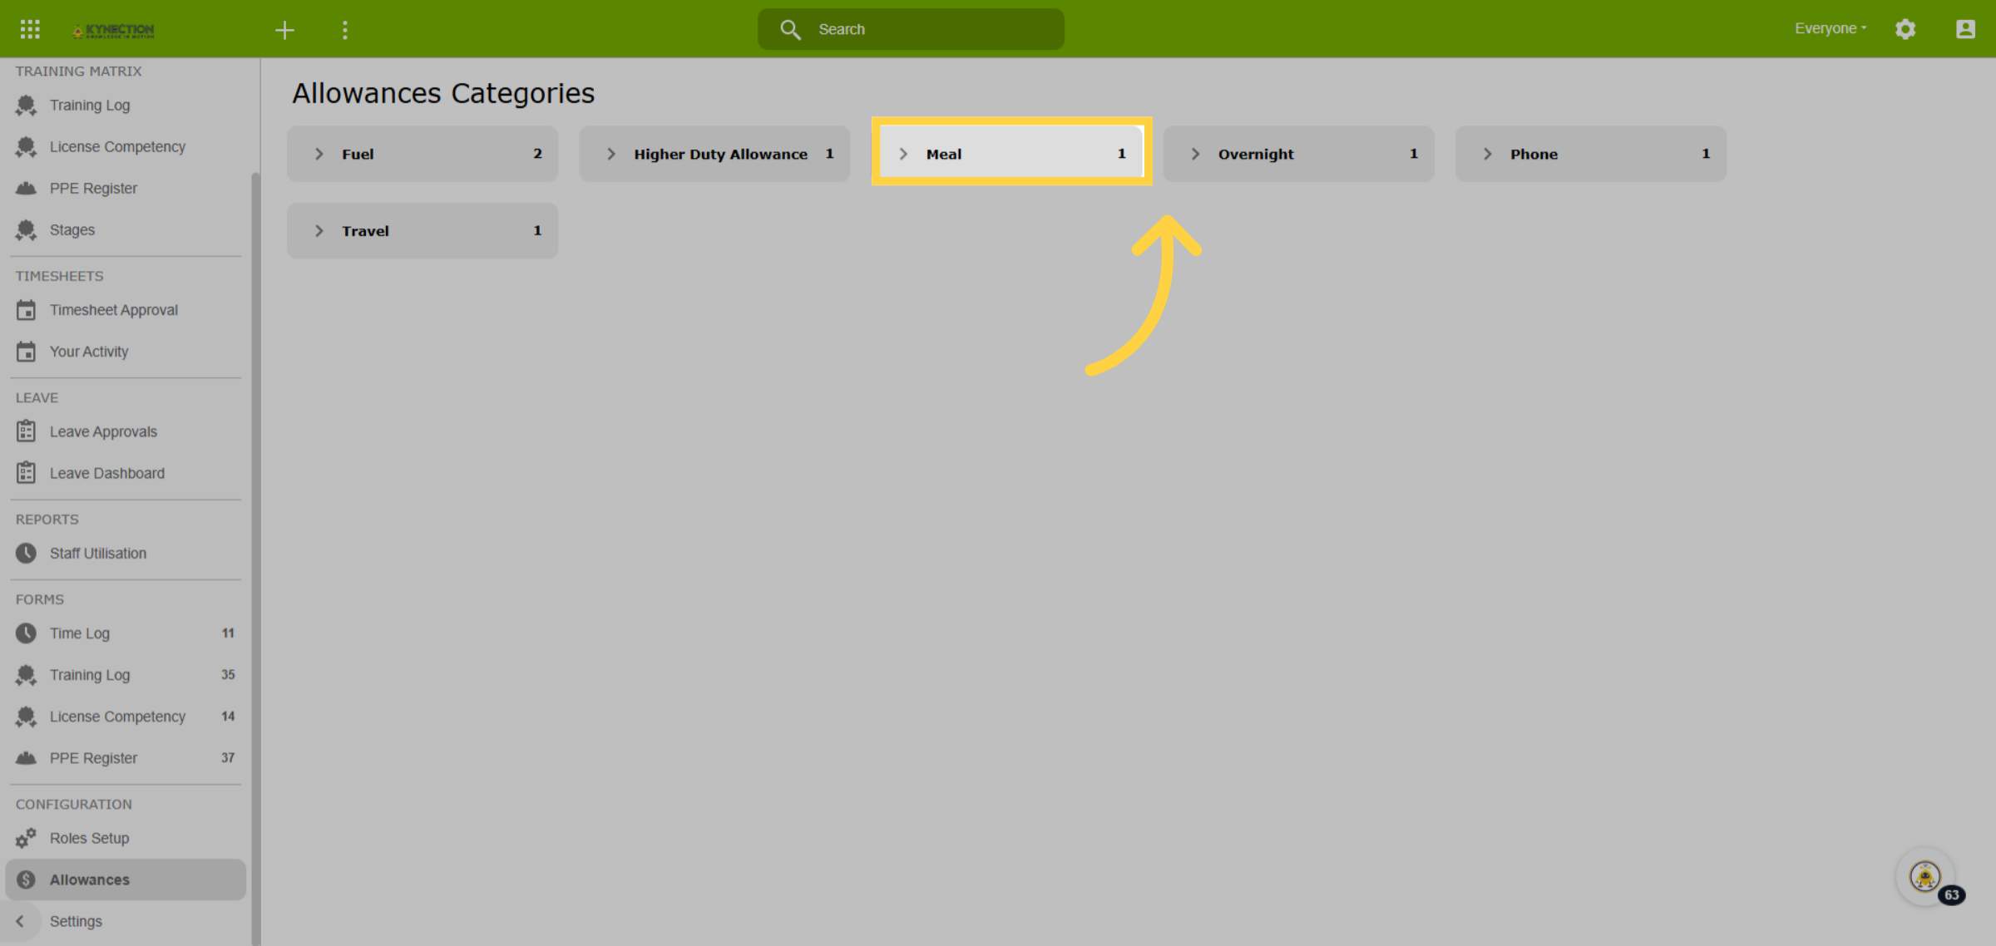Expand the Travel category chevron
The image size is (1996, 946).
coord(319,231)
